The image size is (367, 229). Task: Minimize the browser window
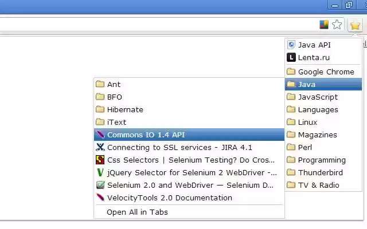coord(335,5)
